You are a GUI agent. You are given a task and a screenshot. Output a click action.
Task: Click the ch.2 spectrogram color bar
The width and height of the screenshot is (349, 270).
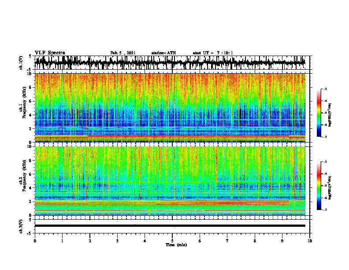319,186
